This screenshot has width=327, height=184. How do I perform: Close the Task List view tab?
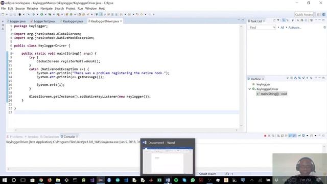(x=264, y=21)
